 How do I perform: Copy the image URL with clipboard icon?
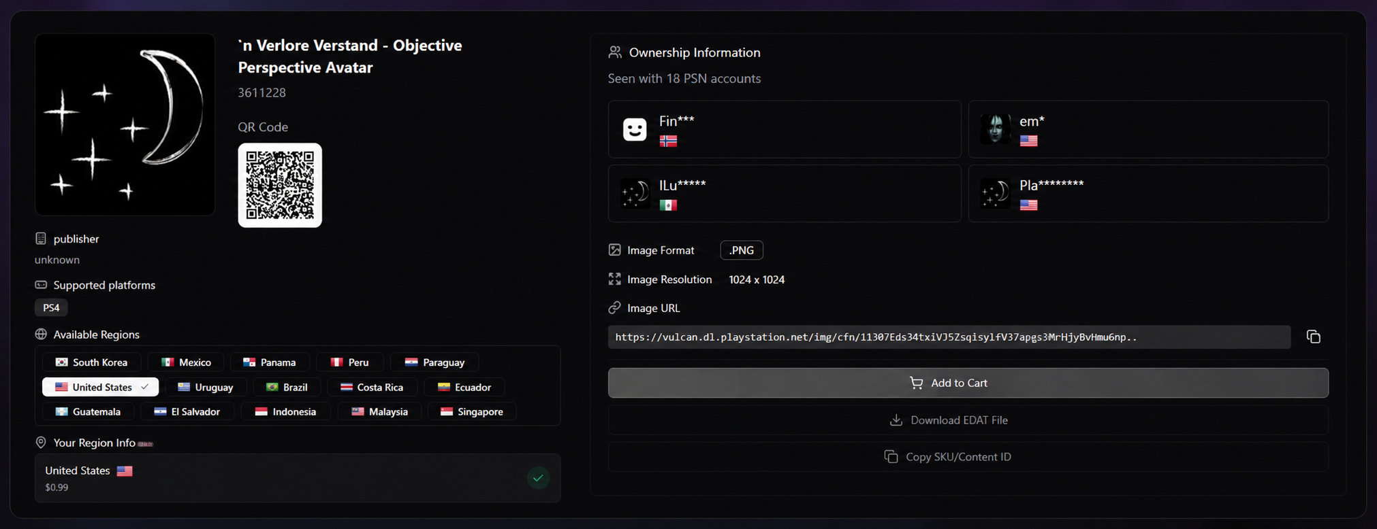point(1313,337)
